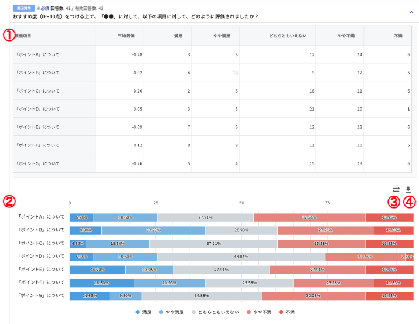This screenshot has width=419, height=324.
Task: Click the download icon above the chart
Action: [x=408, y=190]
